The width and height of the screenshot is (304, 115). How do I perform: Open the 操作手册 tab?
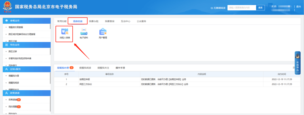click(120, 68)
